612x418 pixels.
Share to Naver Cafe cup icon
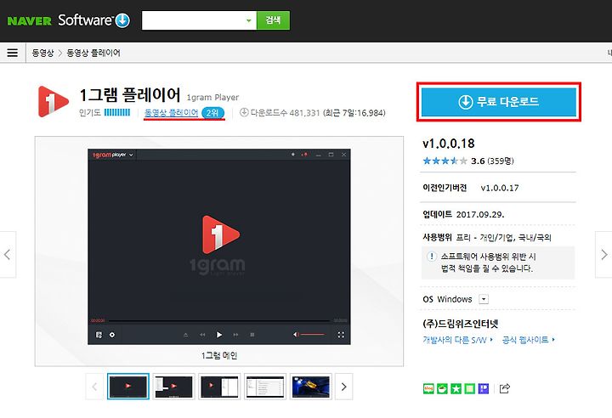click(442, 389)
